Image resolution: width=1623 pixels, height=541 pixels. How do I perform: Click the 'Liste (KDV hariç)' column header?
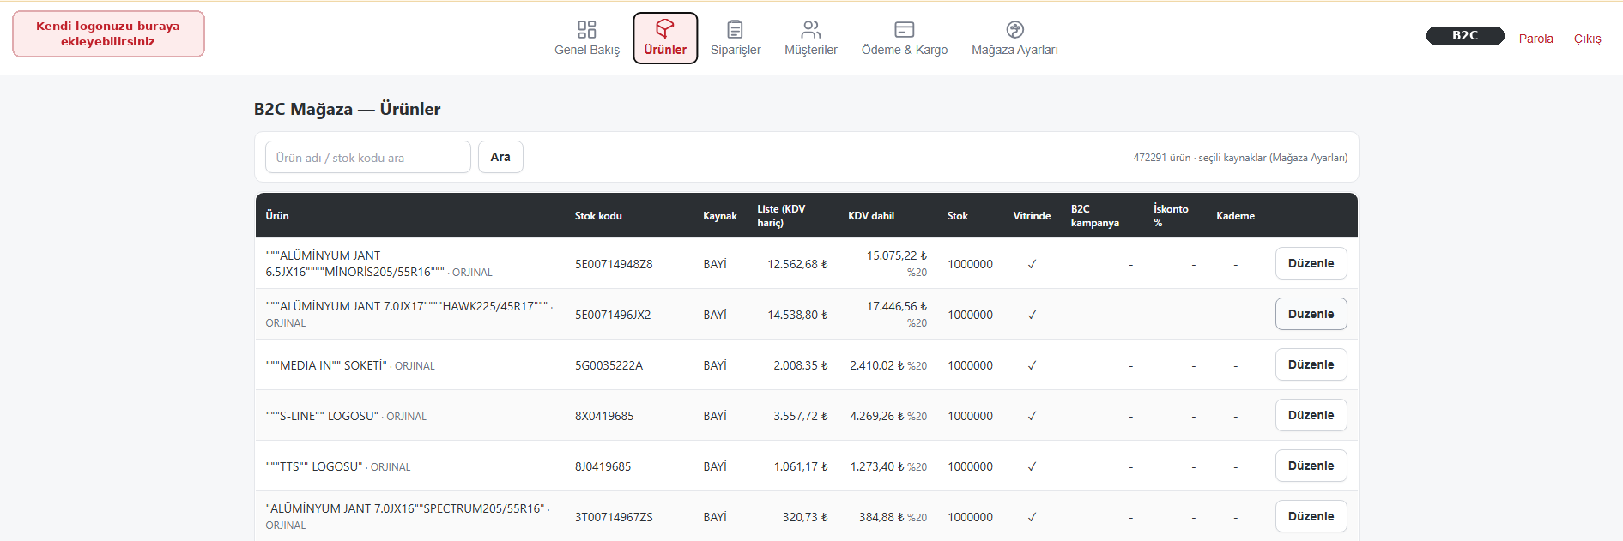point(781,216)
